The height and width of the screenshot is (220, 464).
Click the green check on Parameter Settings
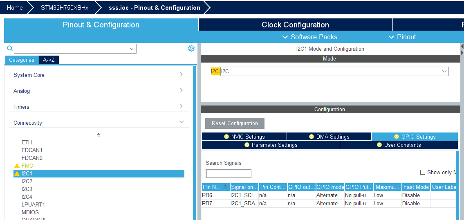coord(247,145)
